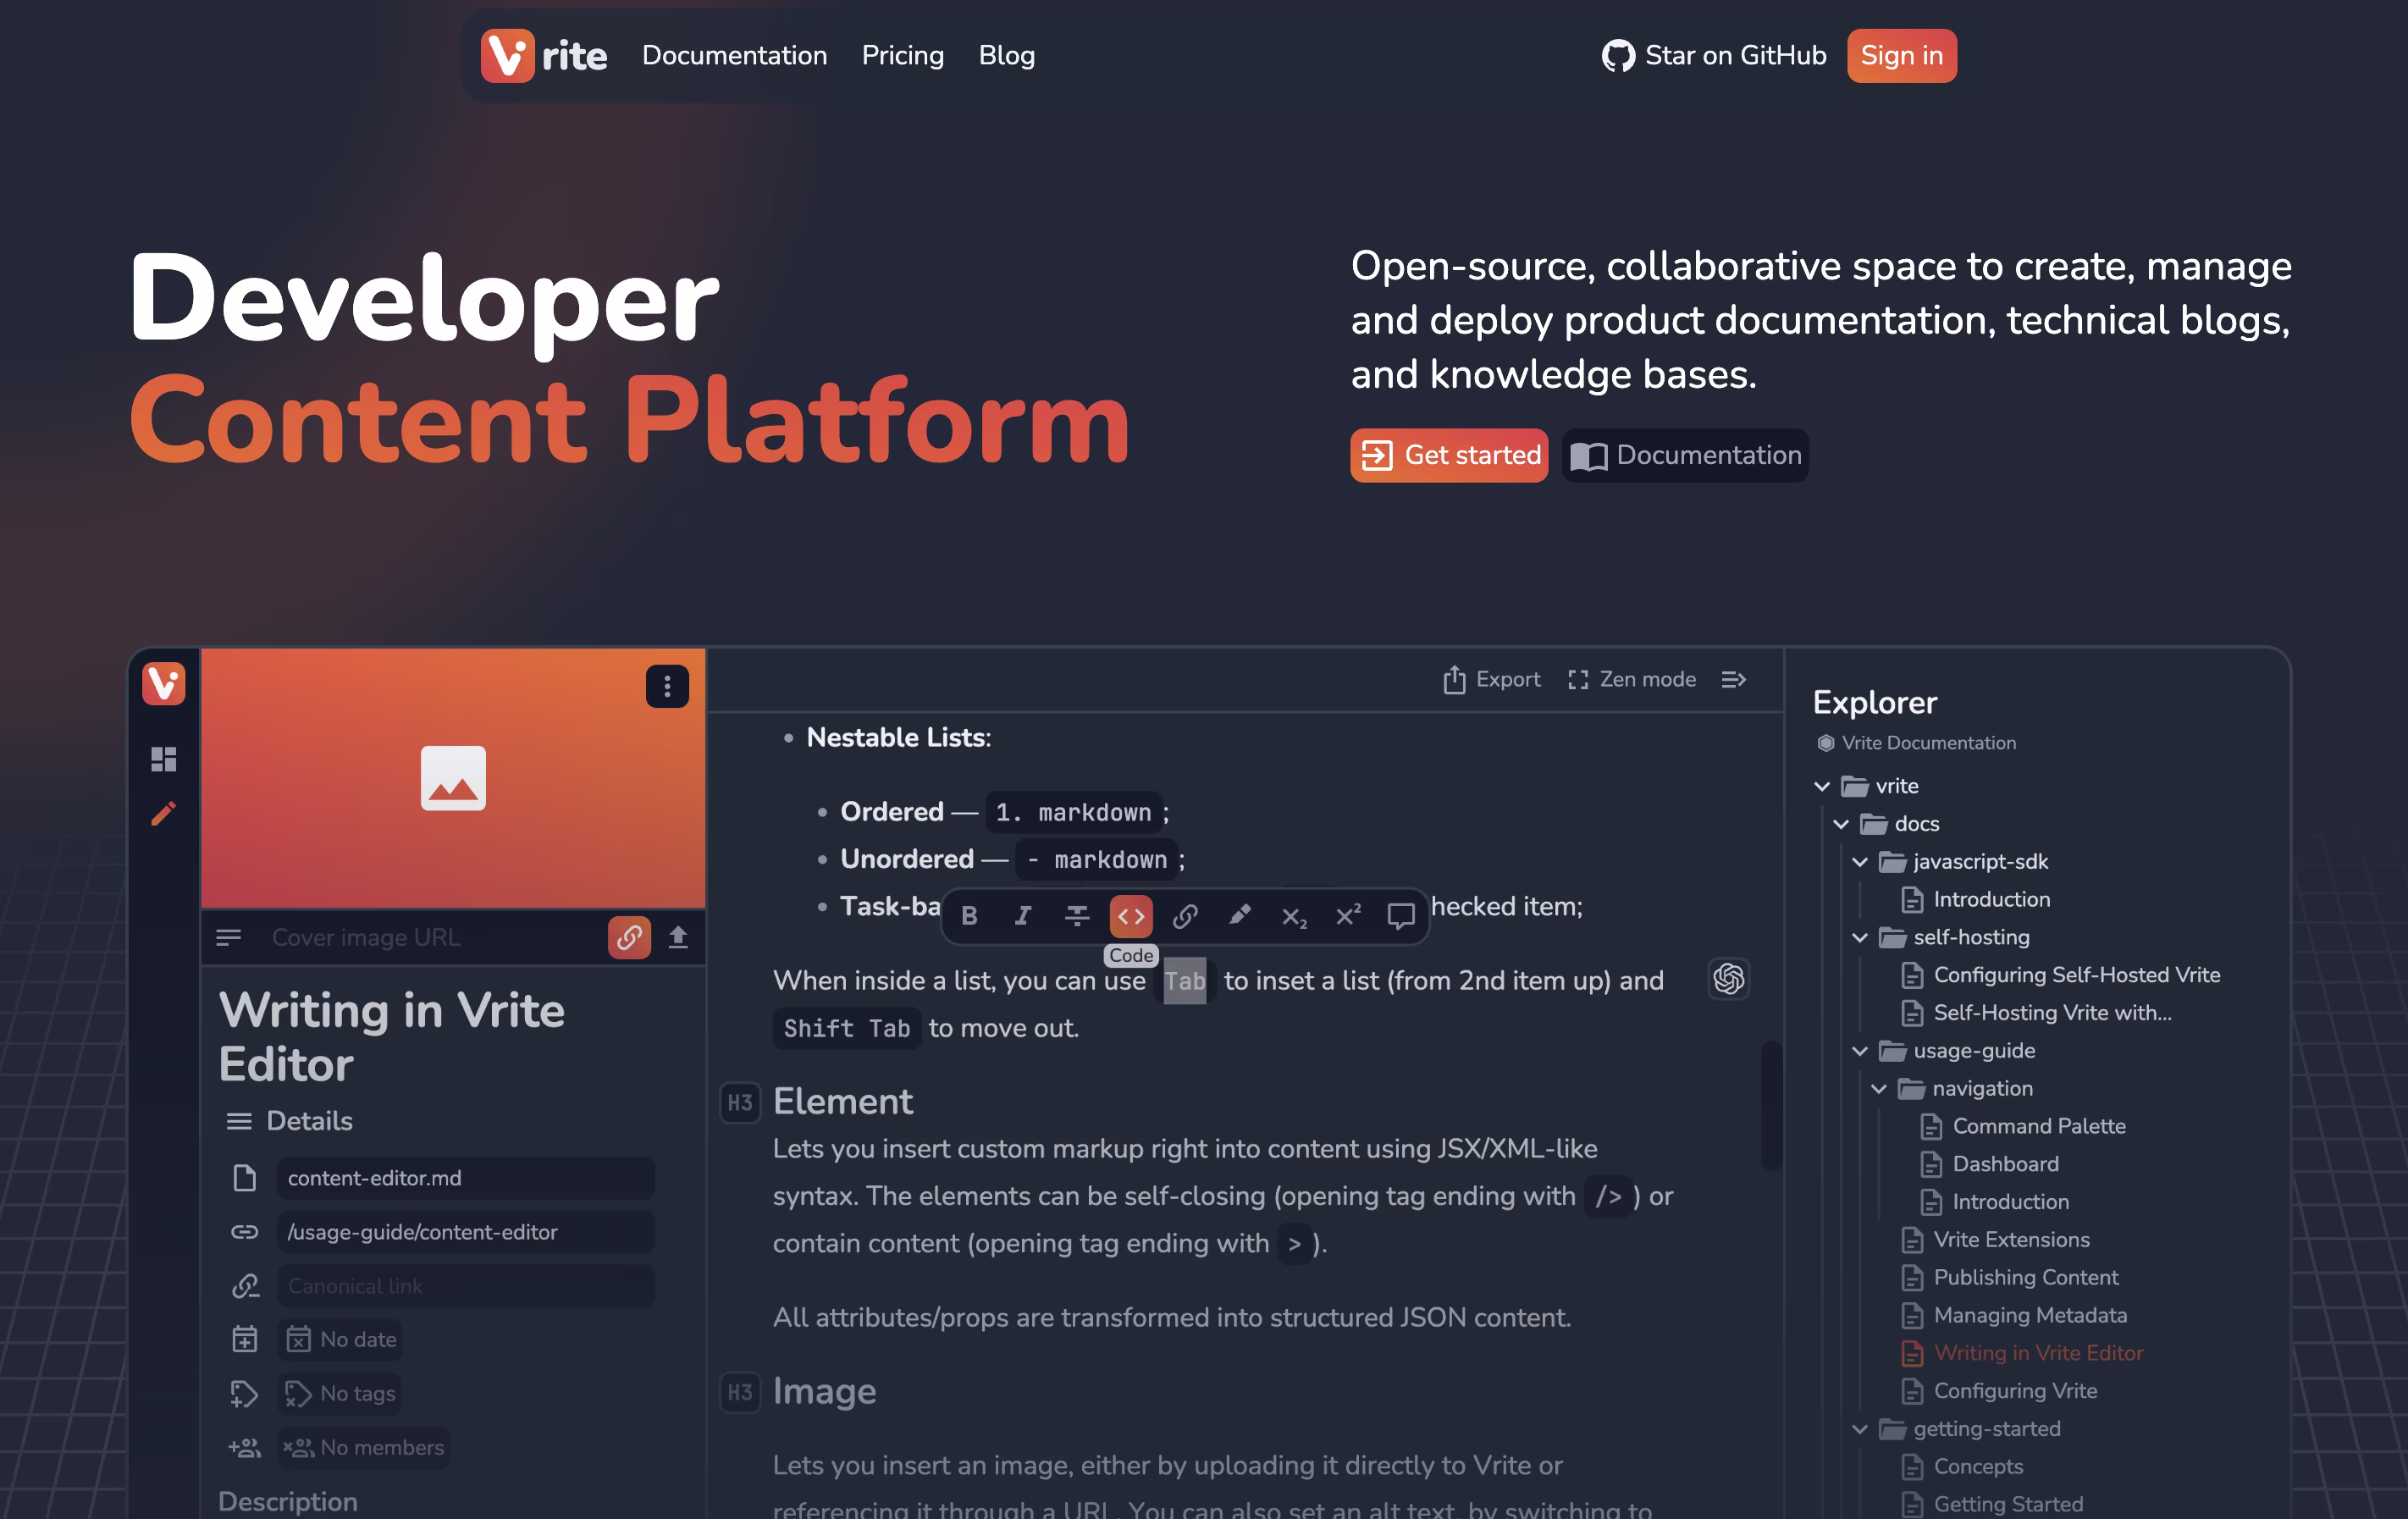Image resolution: width=2408 pixels, height=1519 pixels.
Task: Open Managing Metadata document
Action: point(2014,1316)
